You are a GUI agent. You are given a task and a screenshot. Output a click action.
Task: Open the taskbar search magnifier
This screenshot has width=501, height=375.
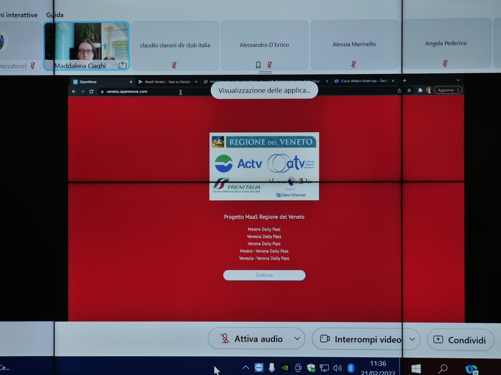pyautogui.click(x=443, y=369)
